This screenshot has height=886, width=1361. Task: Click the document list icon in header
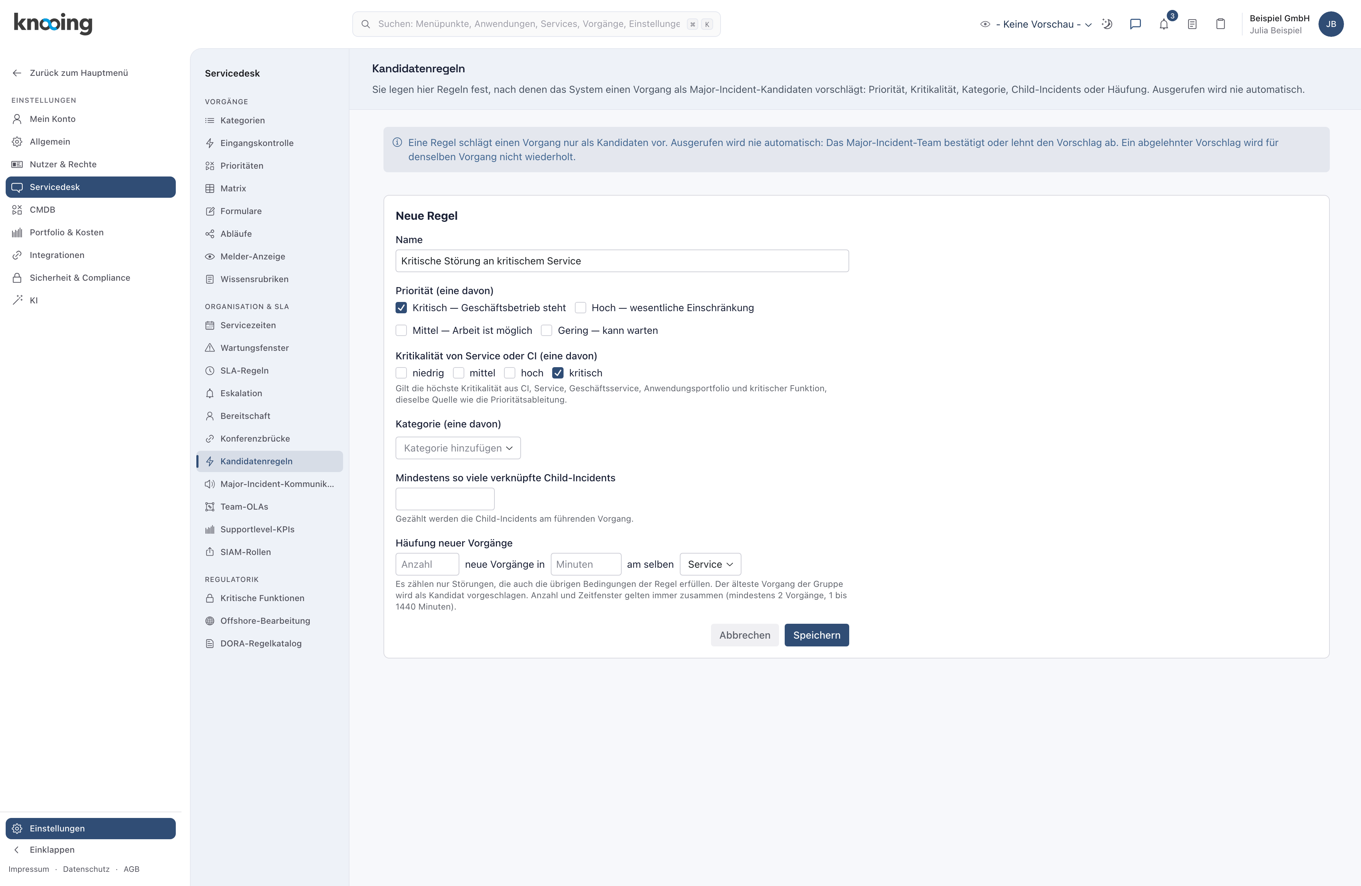[1192, 24]
